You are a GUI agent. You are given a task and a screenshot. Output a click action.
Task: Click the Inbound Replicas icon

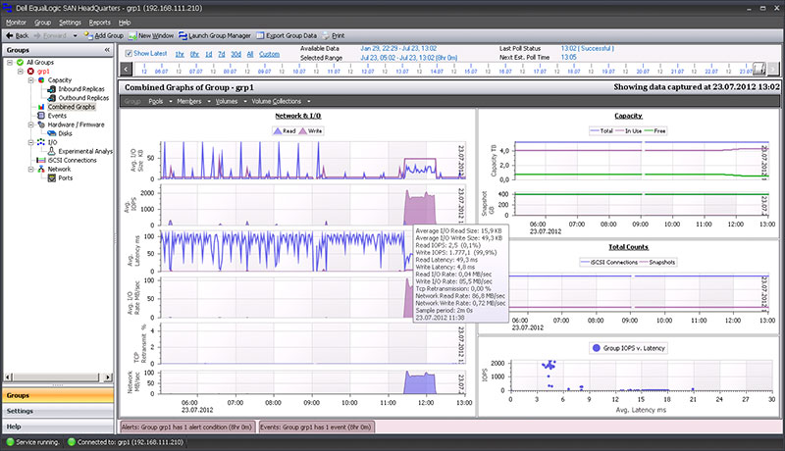[51, 89]
